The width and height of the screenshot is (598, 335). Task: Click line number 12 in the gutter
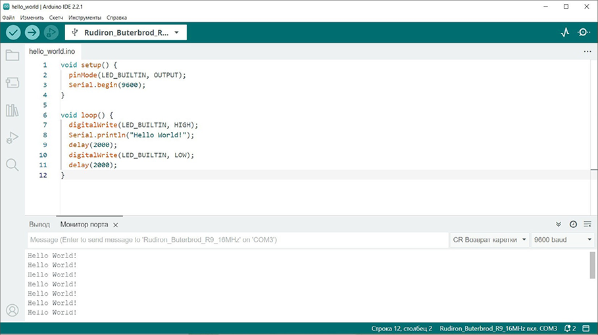click(43, 175)
